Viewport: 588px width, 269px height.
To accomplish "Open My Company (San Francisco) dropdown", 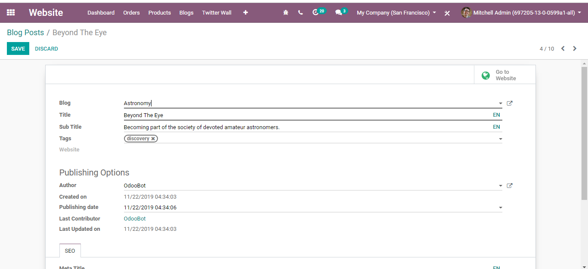I will [396, 12].
